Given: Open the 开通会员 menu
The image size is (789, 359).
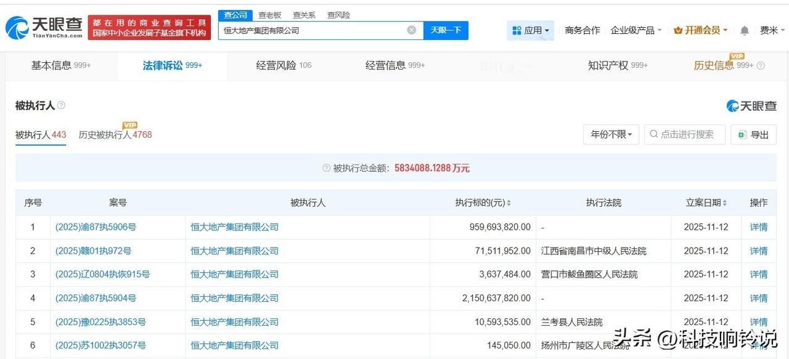Looking at the screenshot, I should 700,30.
